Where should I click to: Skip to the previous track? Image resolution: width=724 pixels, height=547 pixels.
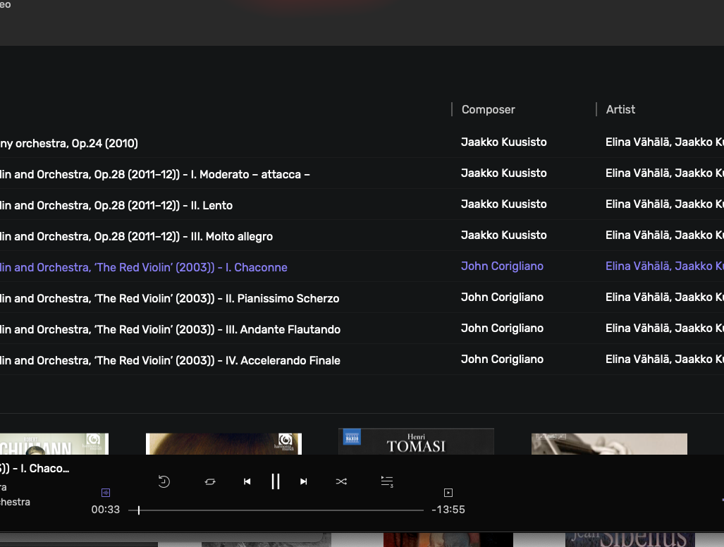pos(247,481)
